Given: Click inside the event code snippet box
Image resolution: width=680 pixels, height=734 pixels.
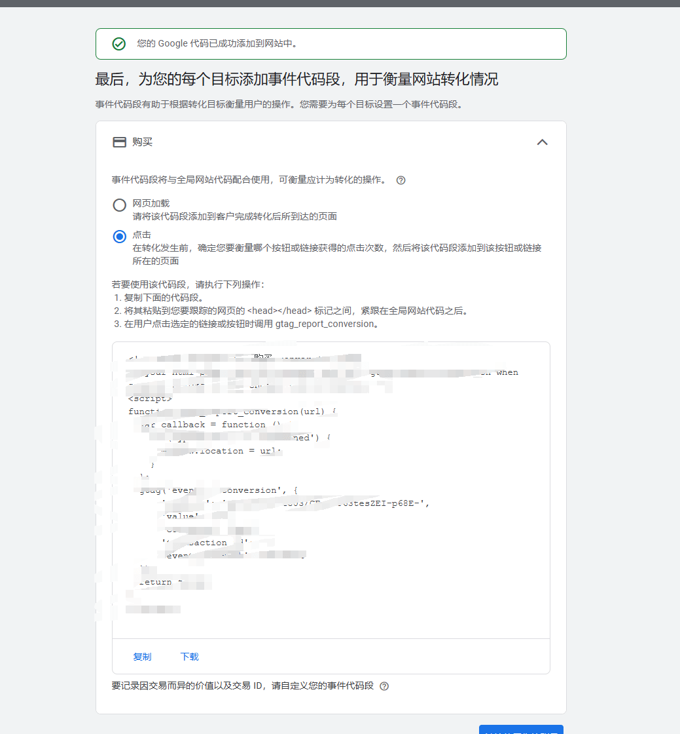Looking at the screenshot, I should coord(331,490).
